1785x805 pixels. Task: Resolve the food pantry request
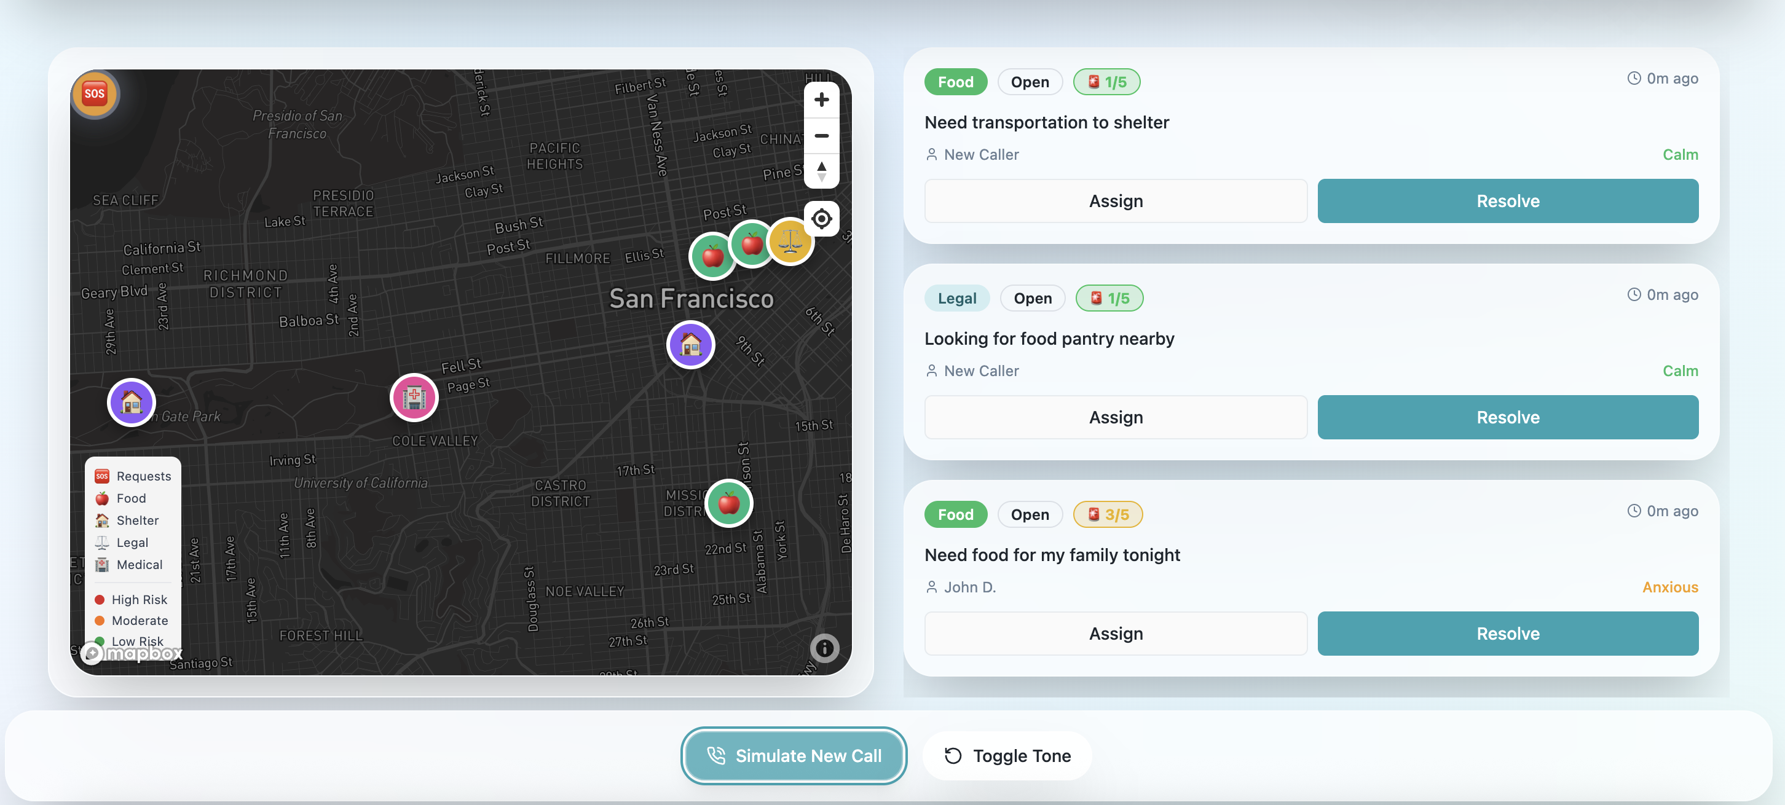coord(1507,417)
